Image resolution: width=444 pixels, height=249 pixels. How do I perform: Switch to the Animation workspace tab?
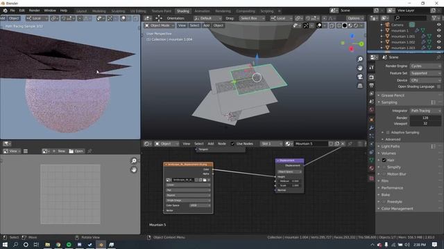coord(202,11)
